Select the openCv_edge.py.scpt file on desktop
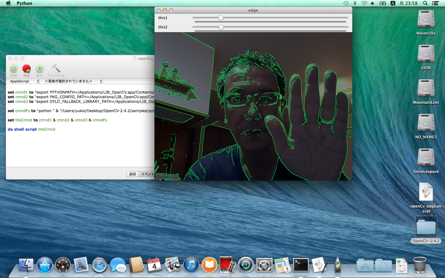The image size is (445, 278). tap(426, 192)
